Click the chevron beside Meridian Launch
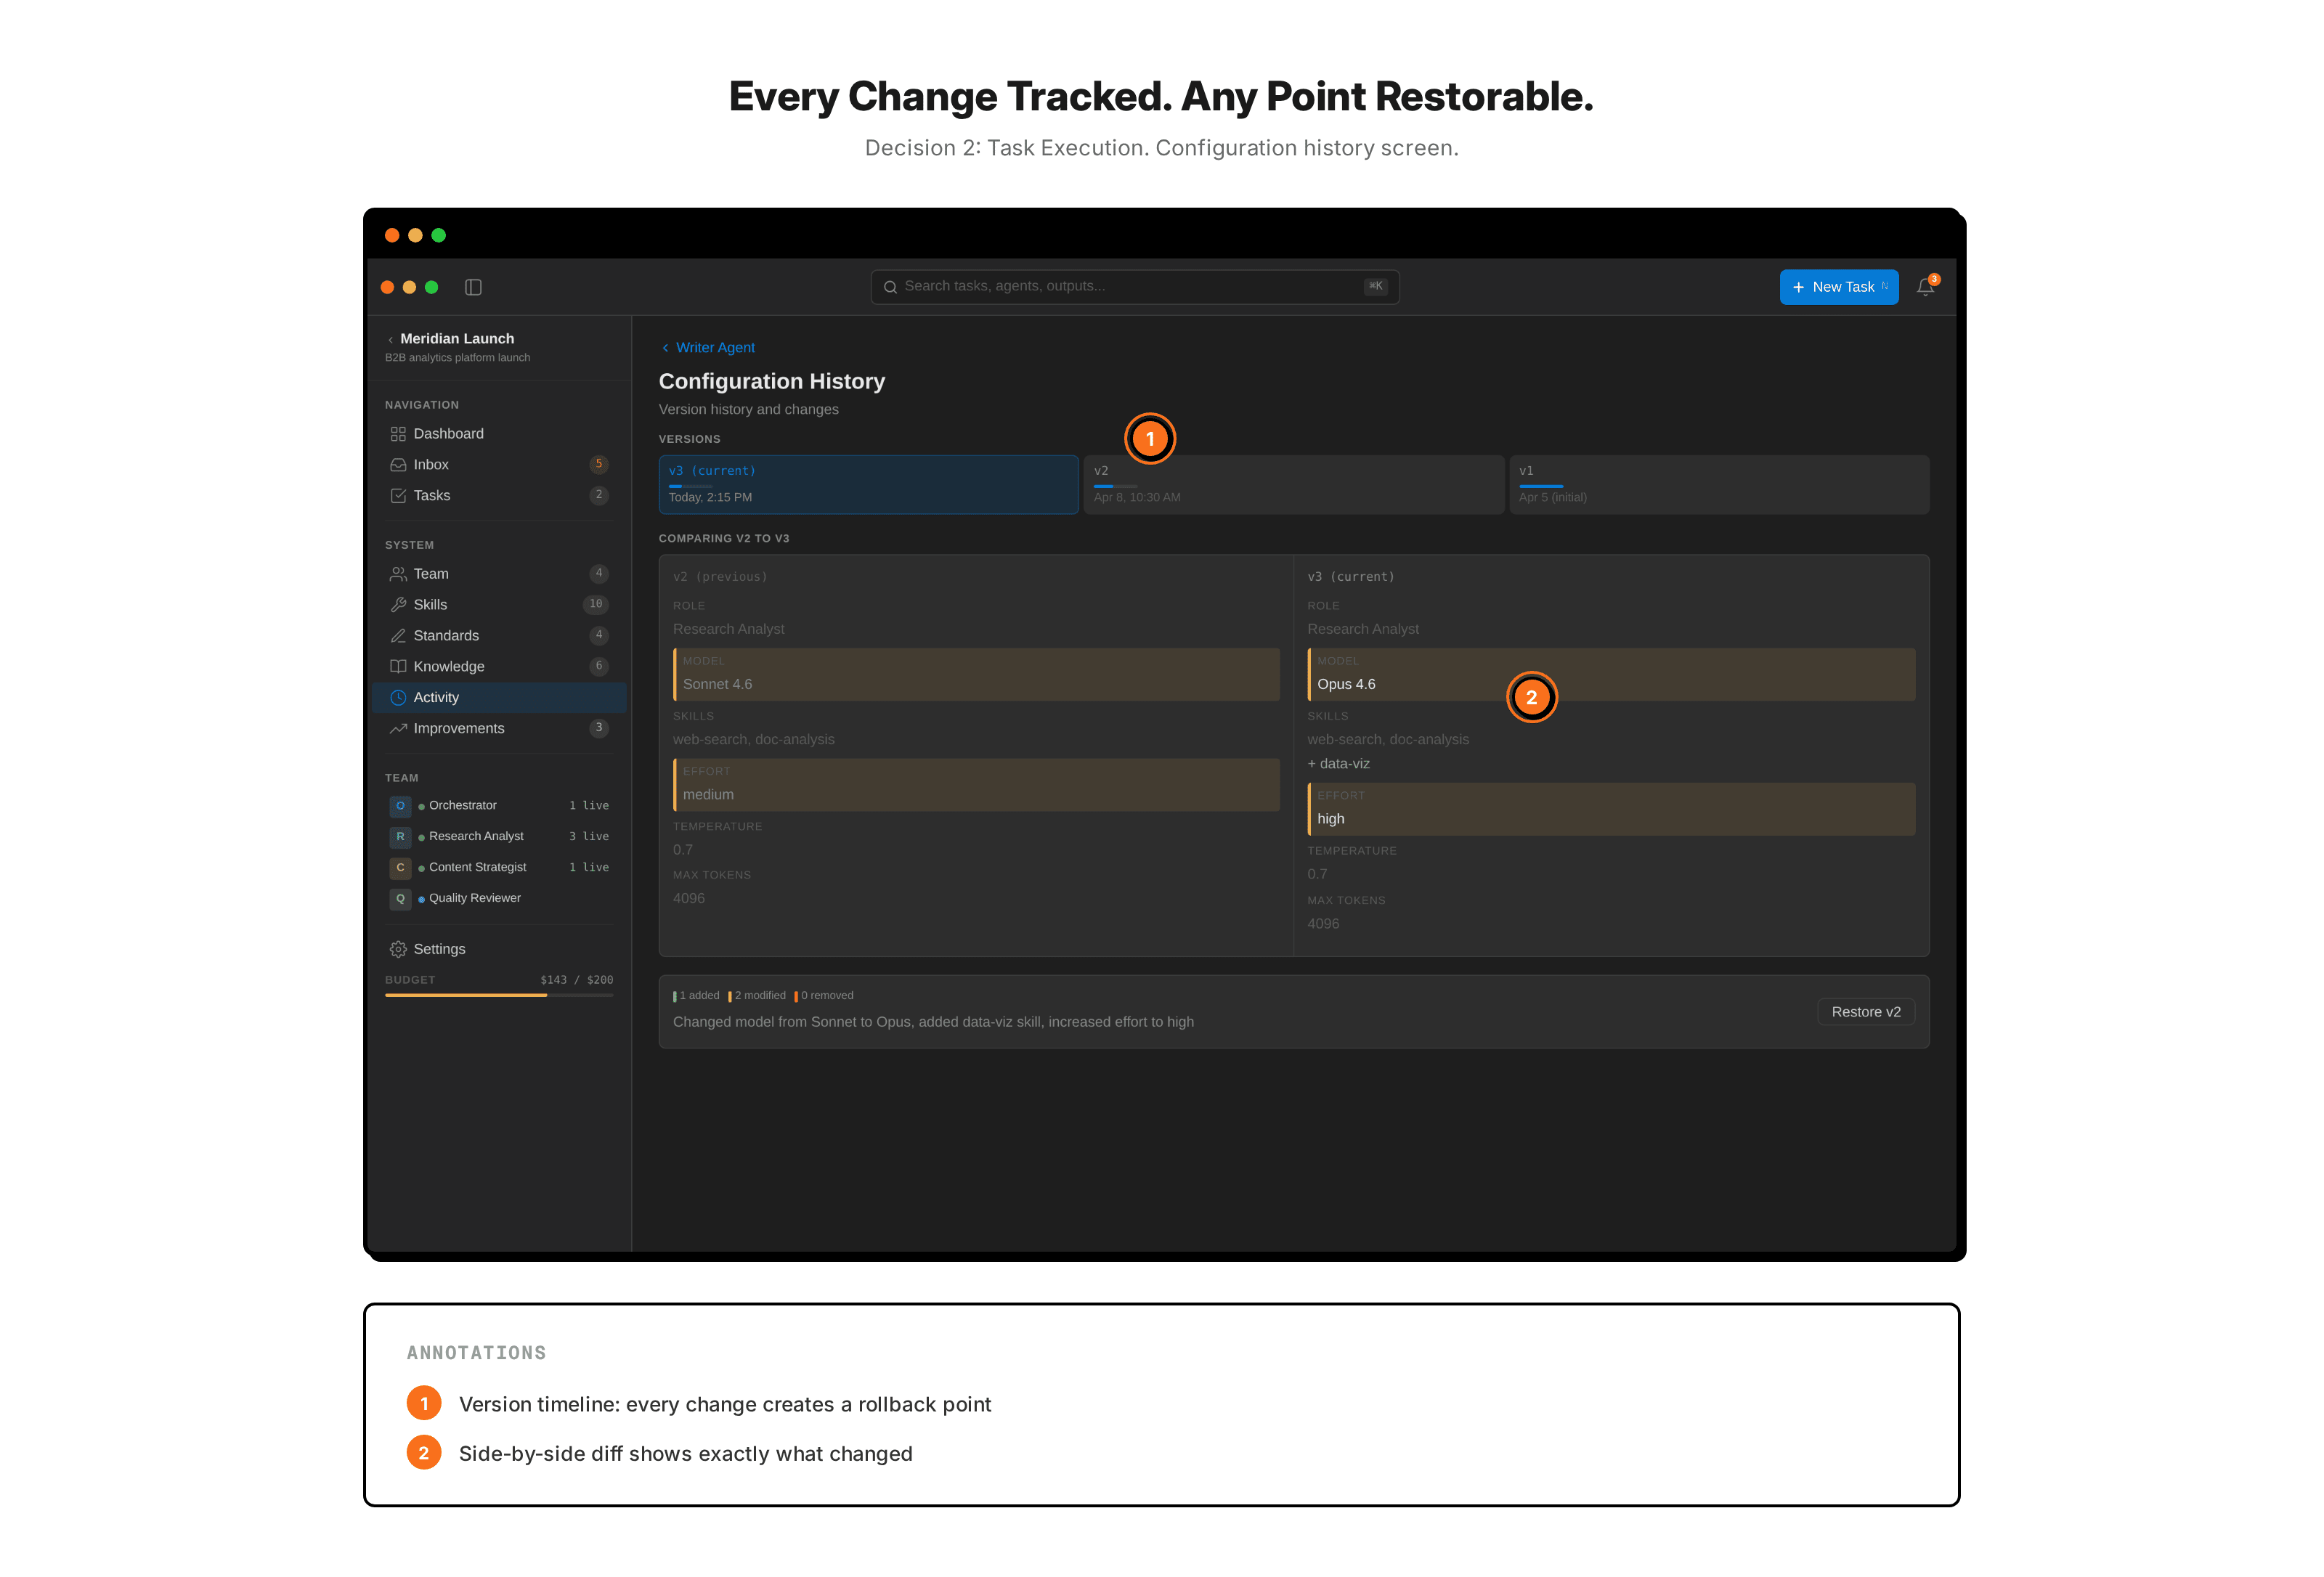This screenshot has height=1577, width=2324. 390,340
